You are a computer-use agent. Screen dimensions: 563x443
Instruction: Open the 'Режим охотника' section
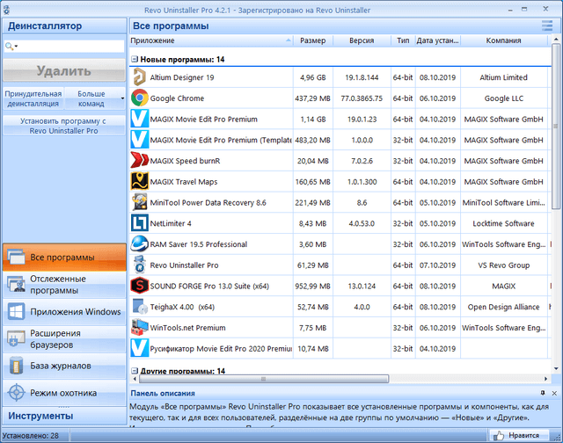click(63, 392)
